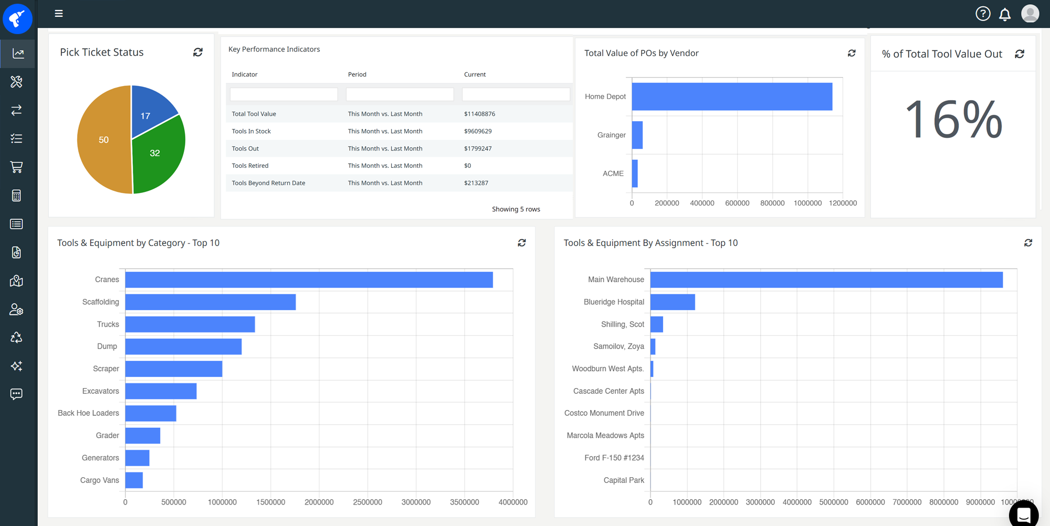Open the Tools wrench icon in sidebar
Image resolution: width=1050 pixels, height=526 pixels.
pos(16,82)
